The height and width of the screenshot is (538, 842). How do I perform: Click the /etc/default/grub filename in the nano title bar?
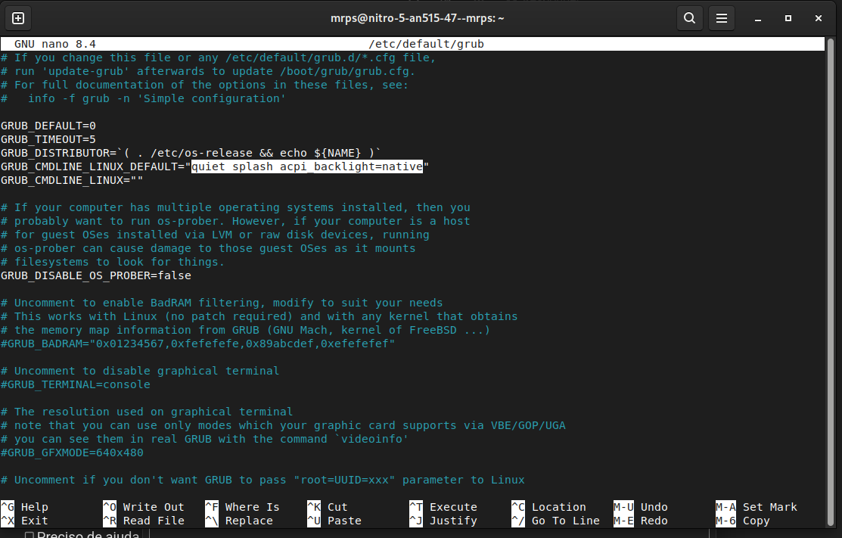[426, 44]
